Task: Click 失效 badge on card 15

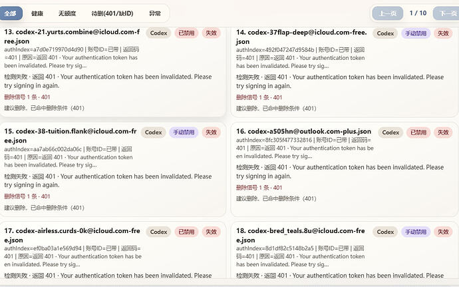Action: coord(211,133)
